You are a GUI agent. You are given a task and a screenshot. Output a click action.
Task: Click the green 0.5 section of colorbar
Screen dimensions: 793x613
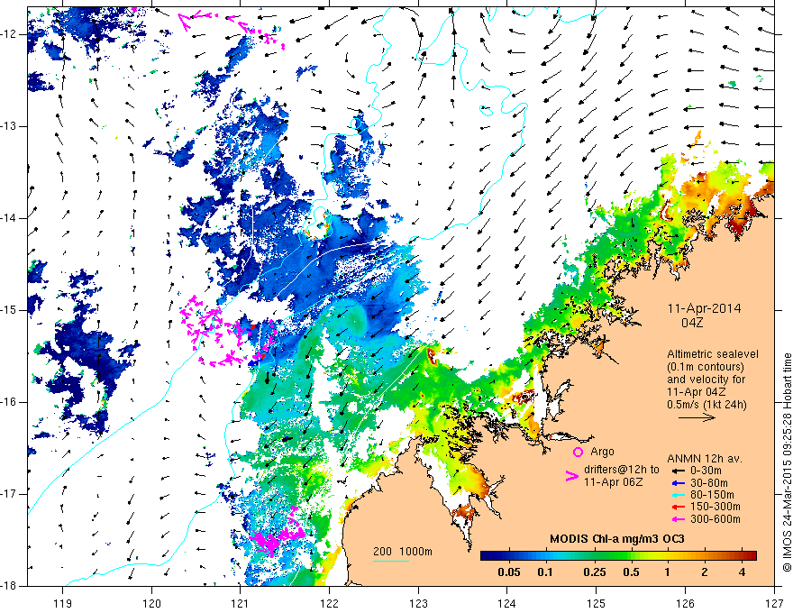point(631,556)
